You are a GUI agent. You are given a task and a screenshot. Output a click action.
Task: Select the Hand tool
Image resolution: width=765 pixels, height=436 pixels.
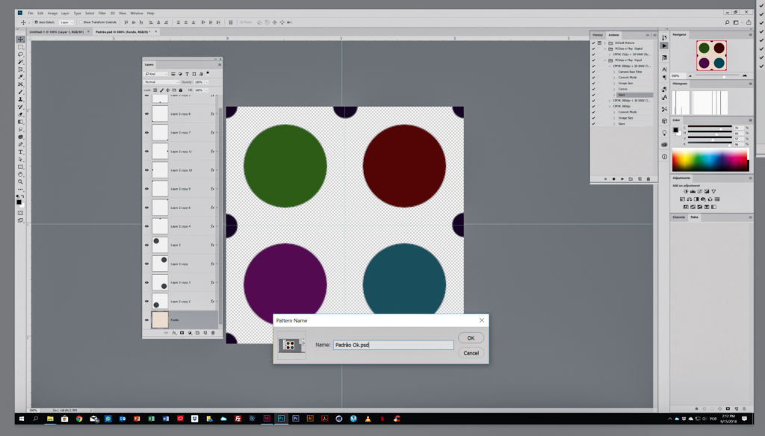pos(20,174)
